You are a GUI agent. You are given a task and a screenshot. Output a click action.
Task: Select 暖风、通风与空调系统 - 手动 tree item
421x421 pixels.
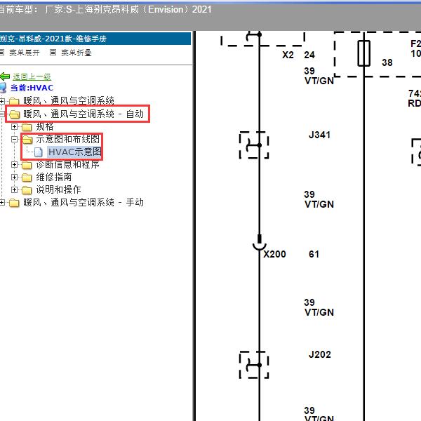(x=83, y=202)
